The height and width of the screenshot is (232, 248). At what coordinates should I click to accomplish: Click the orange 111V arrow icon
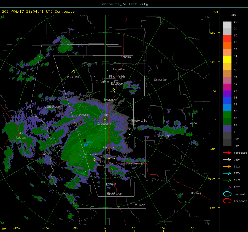[x=227, y=166]
